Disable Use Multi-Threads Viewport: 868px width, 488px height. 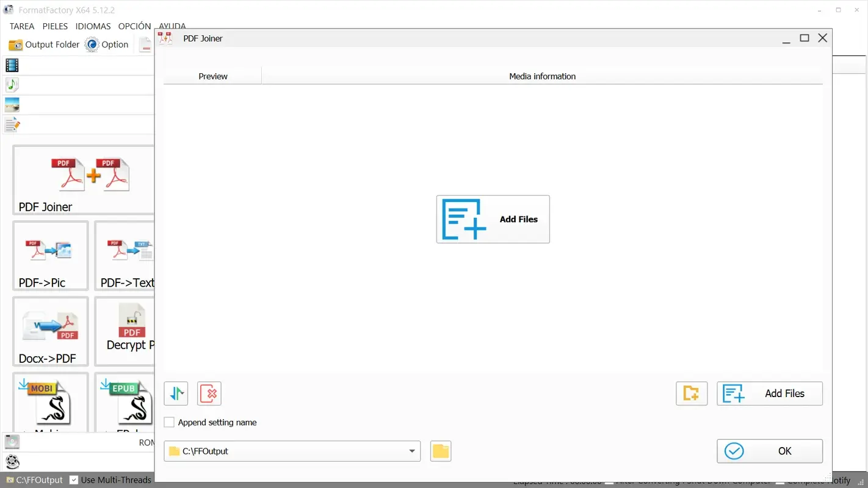click(x=73, y=480)
